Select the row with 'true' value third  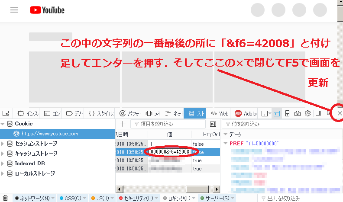click(168, 160)
